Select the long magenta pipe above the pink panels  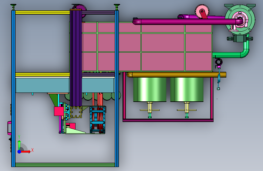point(187,22)
